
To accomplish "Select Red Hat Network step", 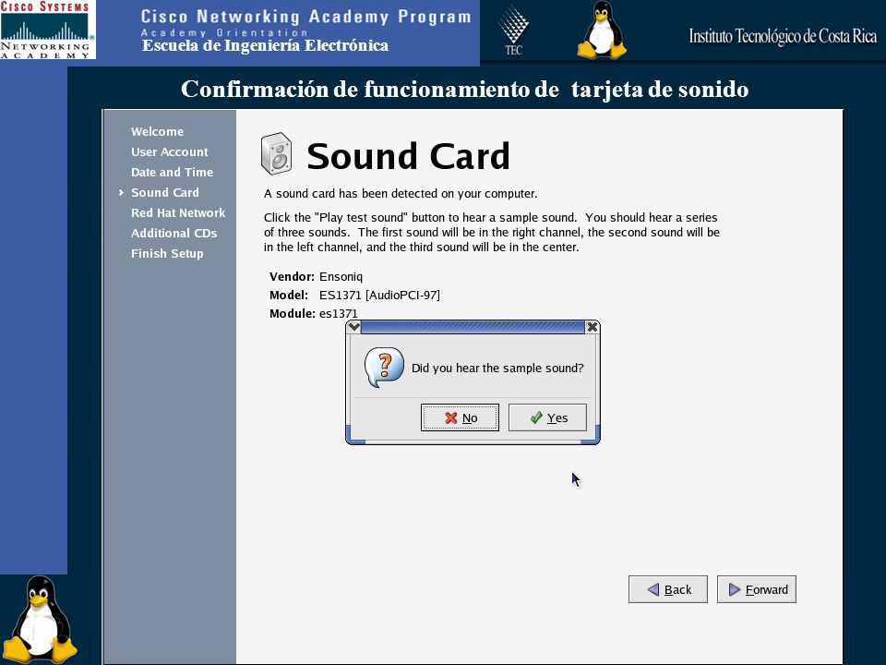I will (178, 212).
